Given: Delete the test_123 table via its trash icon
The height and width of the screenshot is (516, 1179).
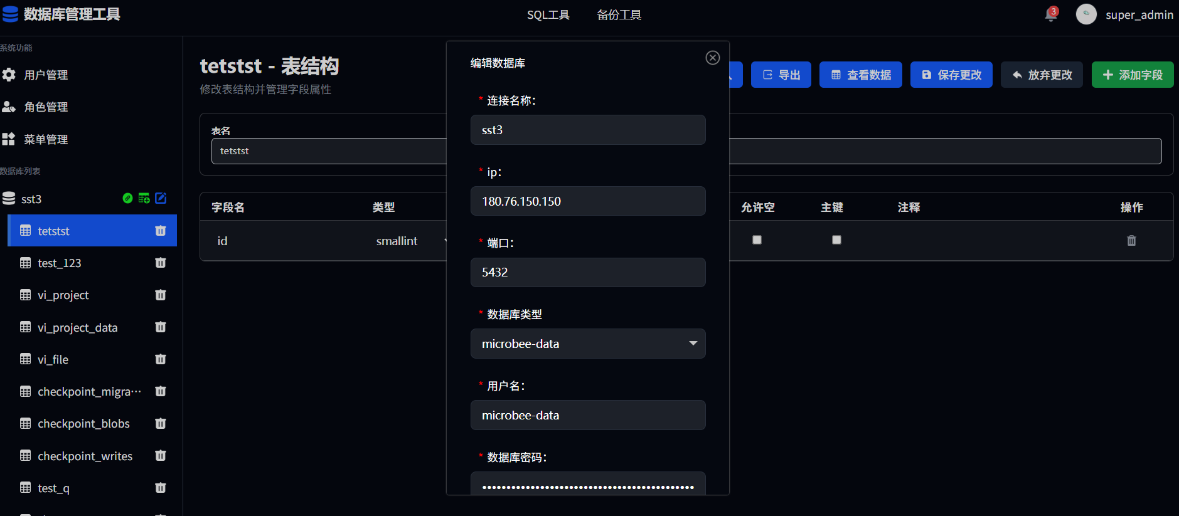Looking at the screenshot, I should pyautogui.click(x=161, y=263).
